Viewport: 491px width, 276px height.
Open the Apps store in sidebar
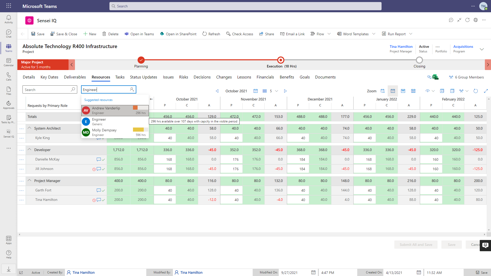[9, 240]
